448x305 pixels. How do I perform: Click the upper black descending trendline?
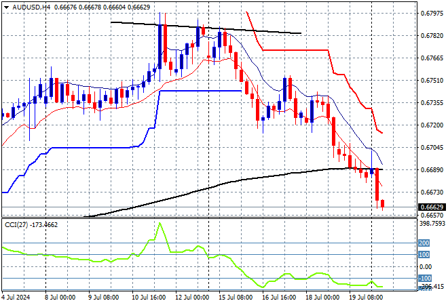(206, 28)
